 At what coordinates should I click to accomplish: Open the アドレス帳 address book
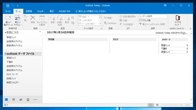click(x=145, y=20)
